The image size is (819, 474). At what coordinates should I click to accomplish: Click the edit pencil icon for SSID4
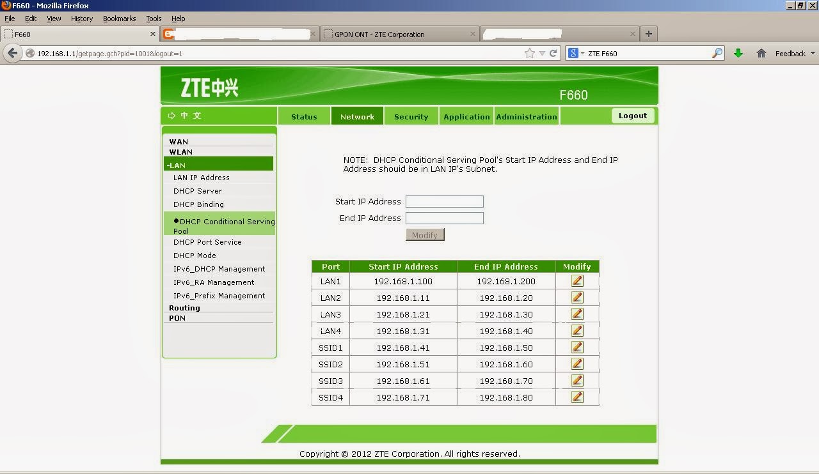click(x=577, y=397)
